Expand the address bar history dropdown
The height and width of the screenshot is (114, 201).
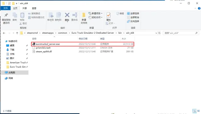156,33
